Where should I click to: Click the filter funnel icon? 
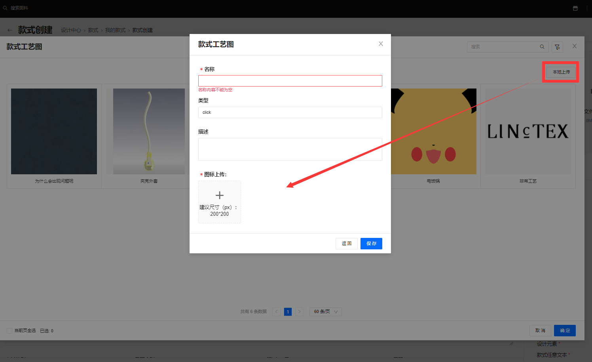click(x=557, y=47)
